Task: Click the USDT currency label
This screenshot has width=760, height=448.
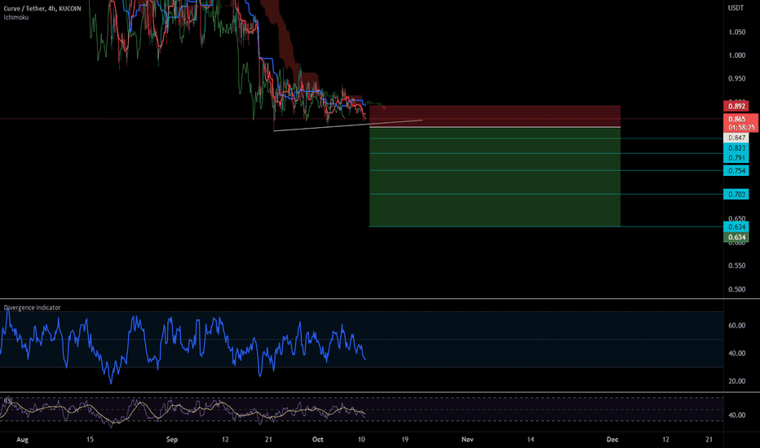Action: pyautogui.click(x=736, y=8)
